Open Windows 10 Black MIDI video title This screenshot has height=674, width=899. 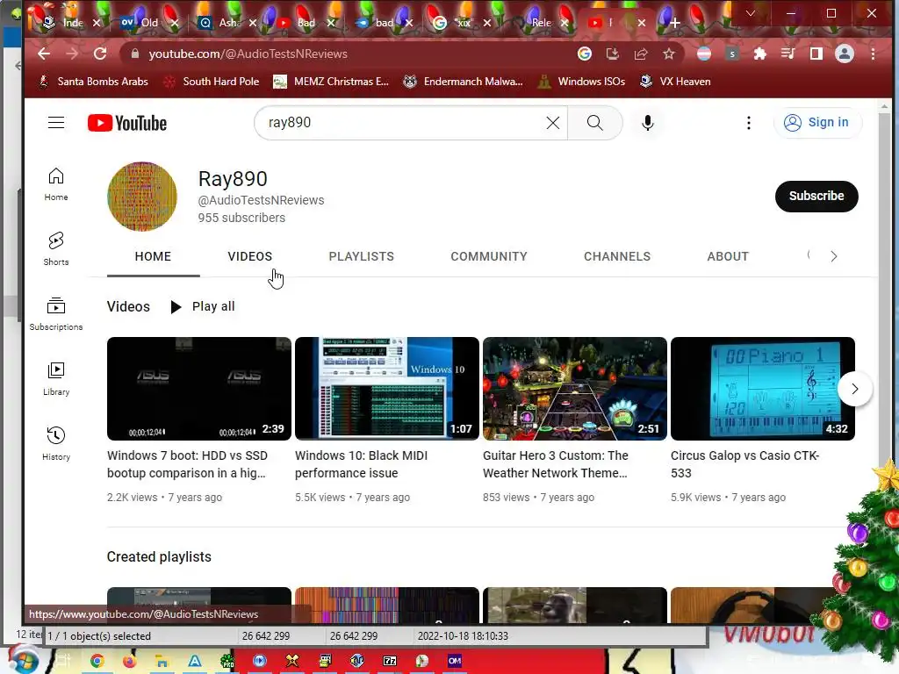pos(361,464)
